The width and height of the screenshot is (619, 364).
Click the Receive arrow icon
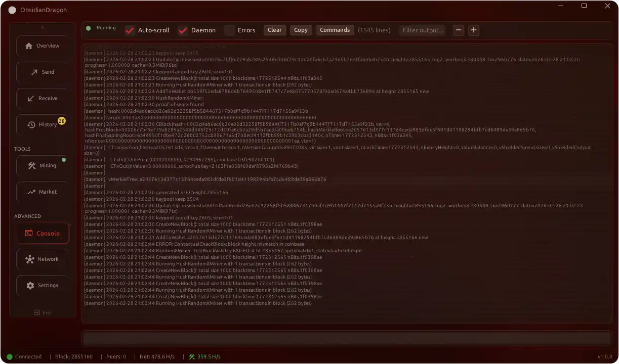point(31,99)
